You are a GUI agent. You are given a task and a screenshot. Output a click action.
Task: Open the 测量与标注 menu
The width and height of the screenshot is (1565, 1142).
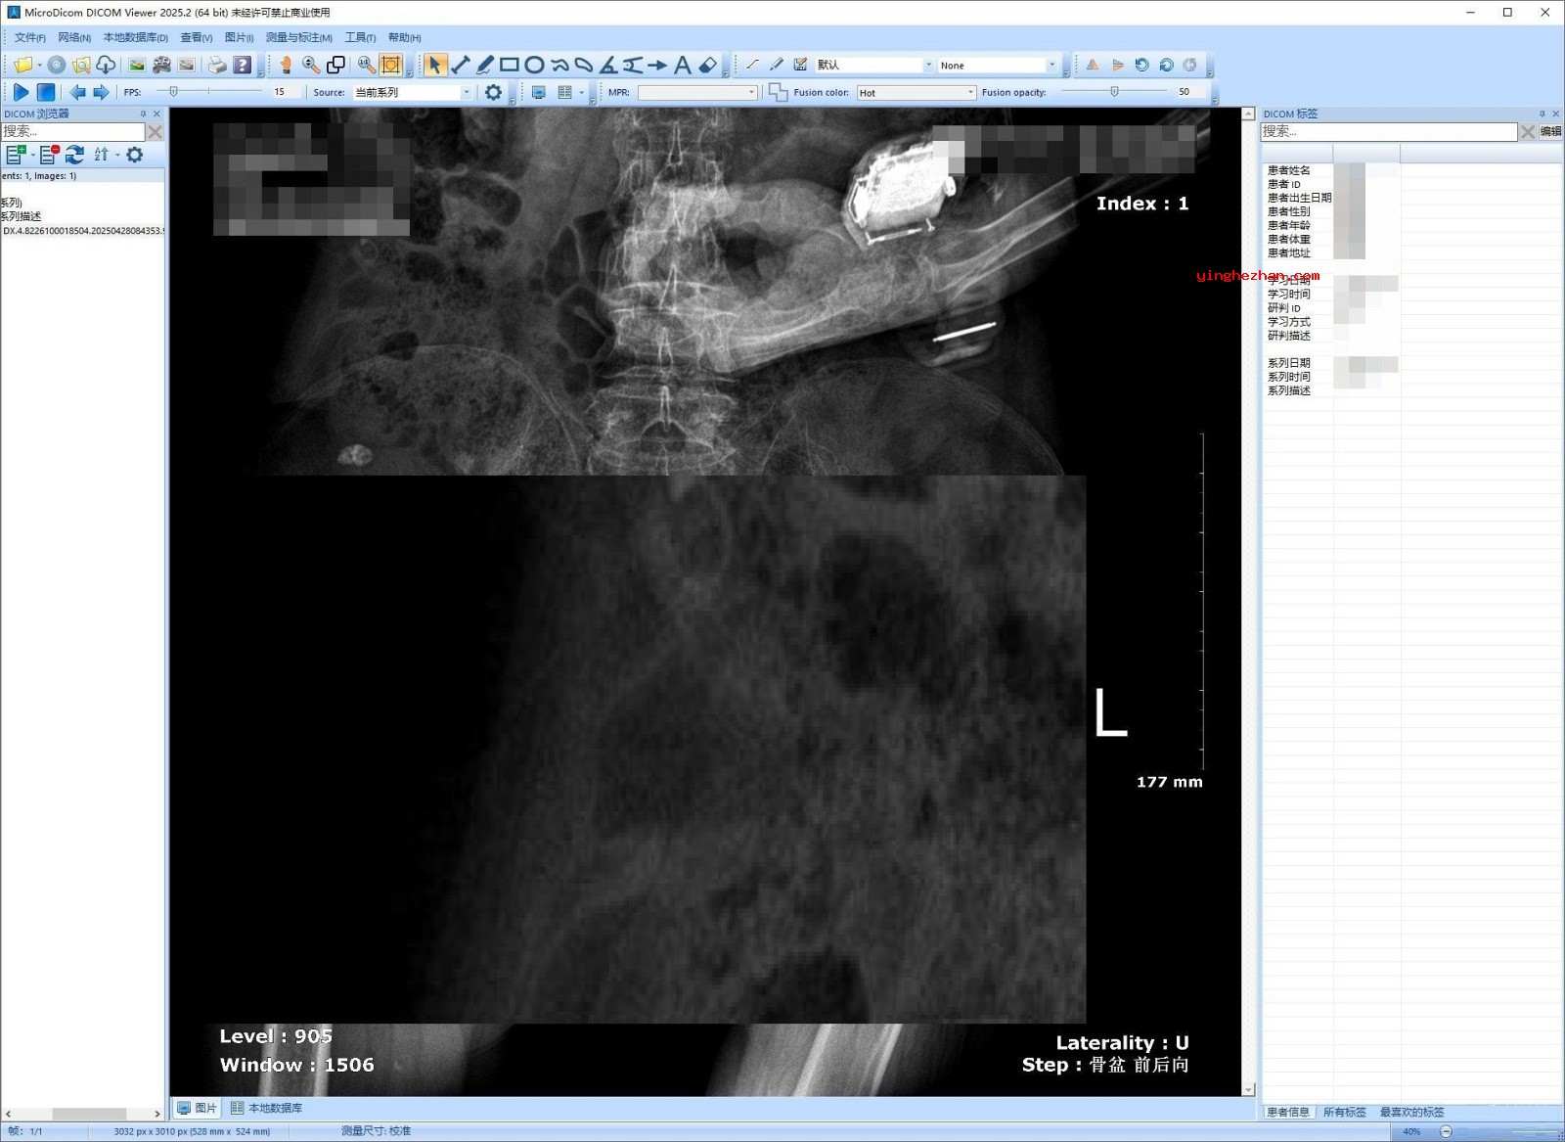tap(298, 38)
